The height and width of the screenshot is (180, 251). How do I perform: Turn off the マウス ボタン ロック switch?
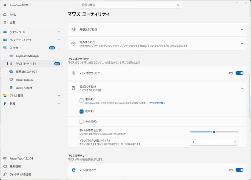[x=240, y=73]
